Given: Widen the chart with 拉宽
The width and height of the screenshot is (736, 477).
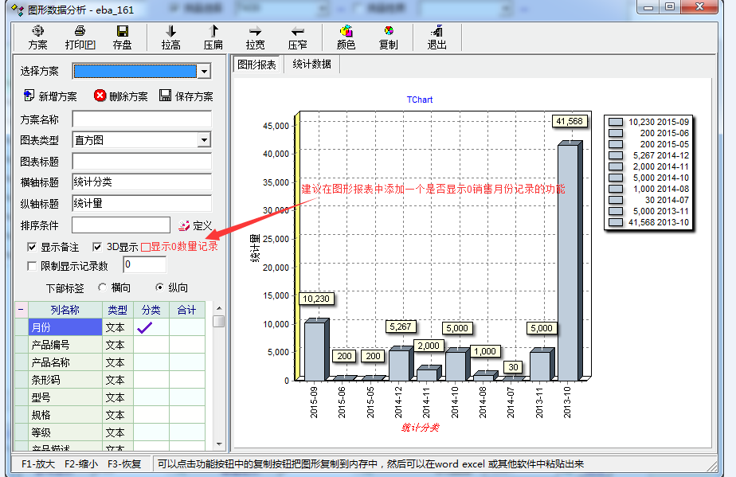Looking at the screenshot, I should (255, 37).
